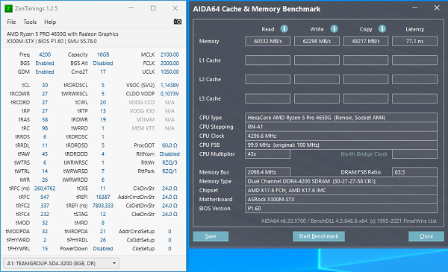Click the ClkDrvStr value 24.0 Ω
This screenshot has height=272, width=448.
(169, 189)
